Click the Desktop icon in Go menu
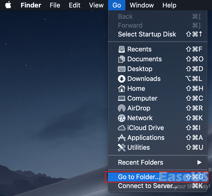Image resolution: width=212 pixels, height=196 pixels. pyautogui.click(x=122, y=69)
